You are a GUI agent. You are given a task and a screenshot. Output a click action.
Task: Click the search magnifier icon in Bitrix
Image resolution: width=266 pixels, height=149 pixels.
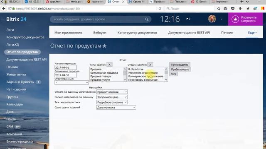coord(147,19)
